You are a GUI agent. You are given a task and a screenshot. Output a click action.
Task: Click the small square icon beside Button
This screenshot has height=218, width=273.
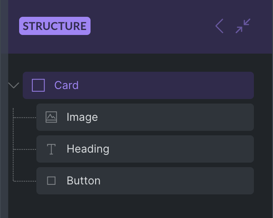click(x=51, y=181)
